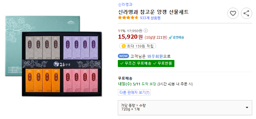The image size is (256, 119).
Task: Click the 내일(수) 5/11 도착 보장 text
Action: pos(137,84)
